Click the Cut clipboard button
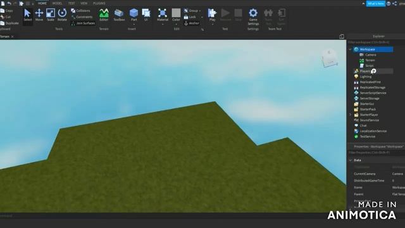Screen dimensions: 405x228 coord(6,17)
